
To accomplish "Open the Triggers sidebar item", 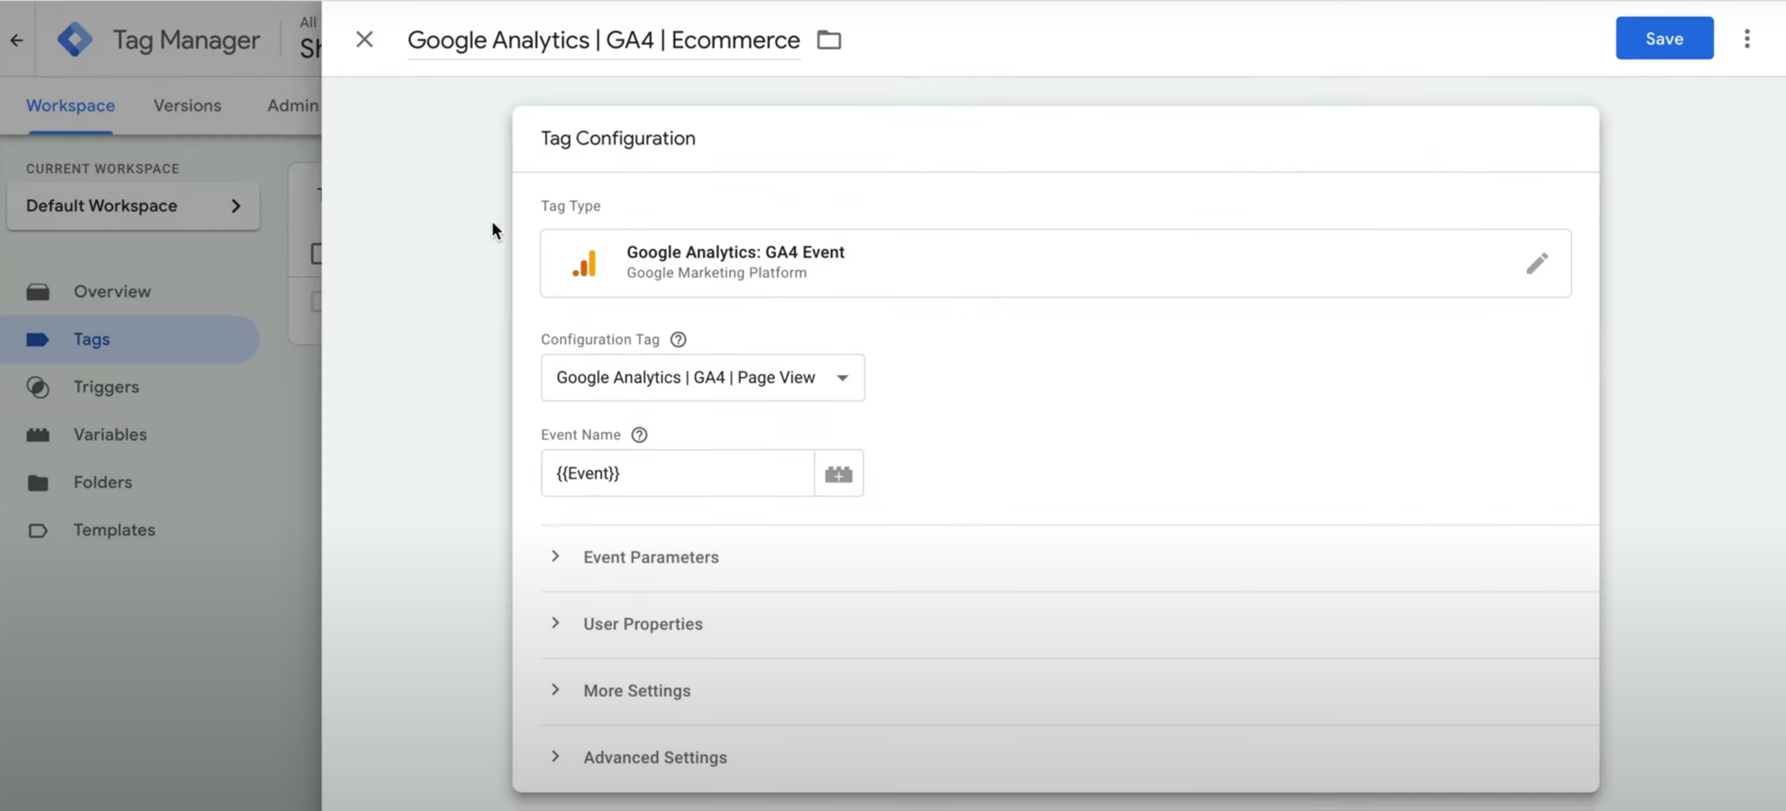I will [106, 387].
